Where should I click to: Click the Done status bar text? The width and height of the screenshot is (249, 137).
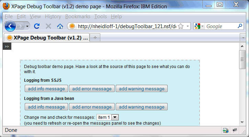11,130
